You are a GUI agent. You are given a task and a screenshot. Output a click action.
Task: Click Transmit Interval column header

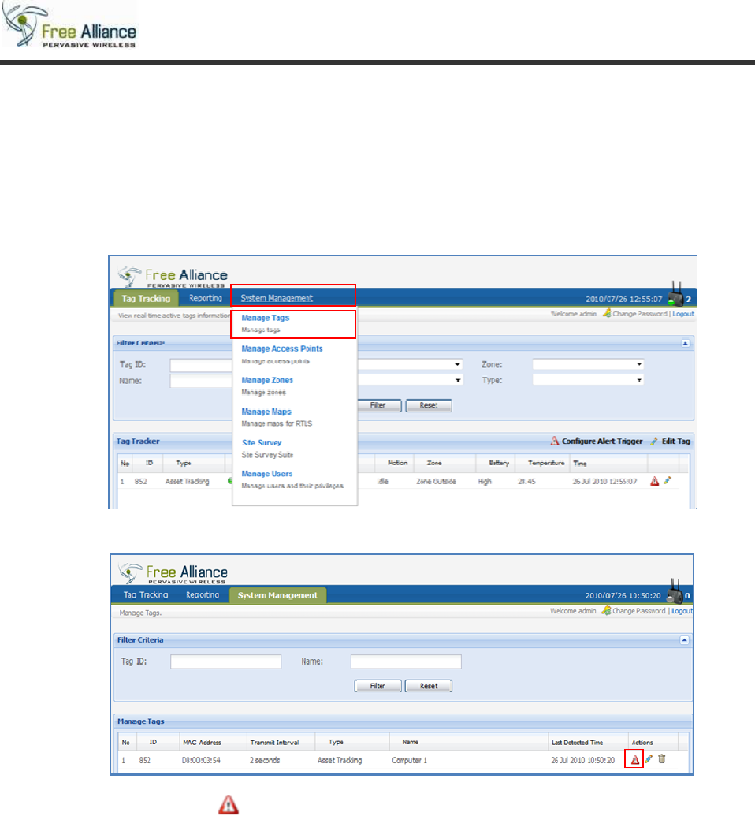(x=275, y=743)
